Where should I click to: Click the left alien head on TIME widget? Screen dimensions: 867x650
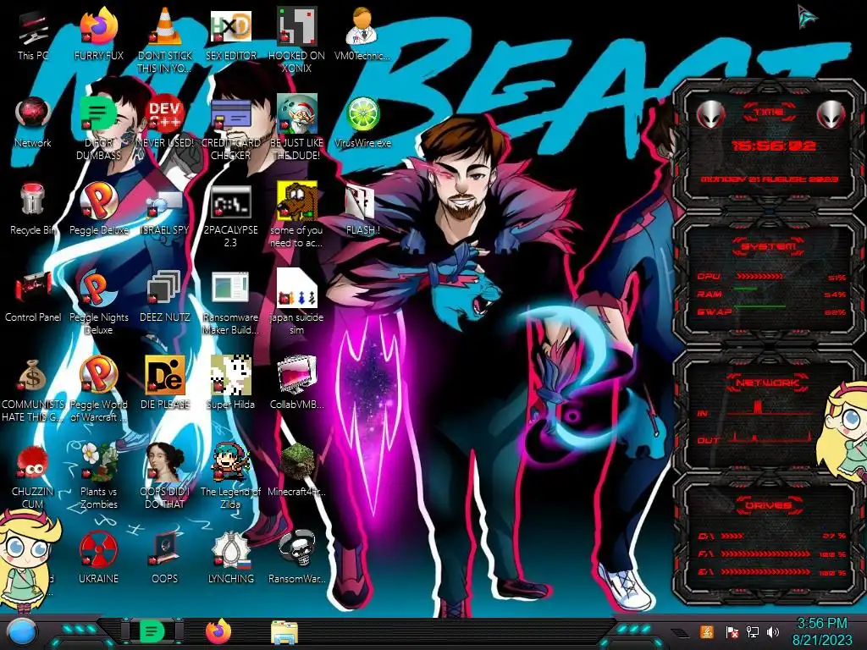click(710, 114)
